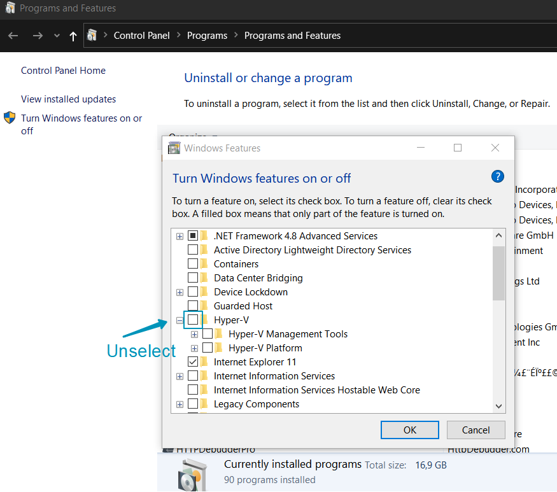Check the Containers feature checkbox
The height and width of the screenshot is (492, 557).
(193, 264)
